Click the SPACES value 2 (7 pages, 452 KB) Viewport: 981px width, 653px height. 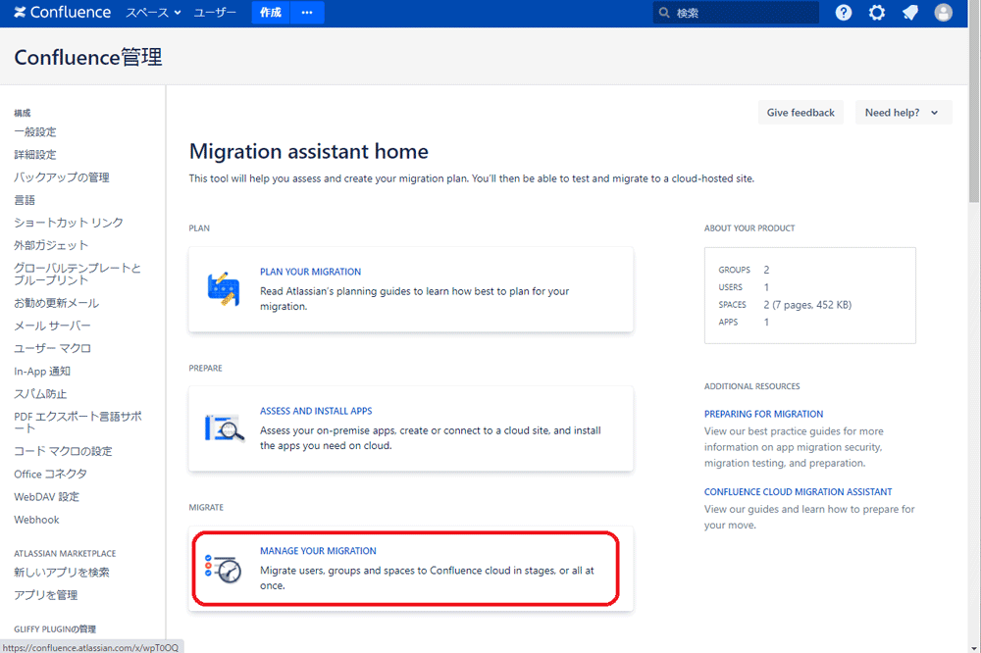(807, 305)
